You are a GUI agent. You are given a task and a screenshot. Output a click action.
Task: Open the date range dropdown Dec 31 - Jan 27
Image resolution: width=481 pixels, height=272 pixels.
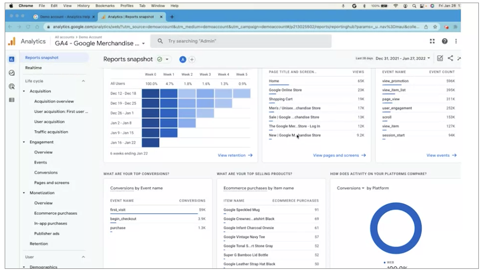coord(403,59)
